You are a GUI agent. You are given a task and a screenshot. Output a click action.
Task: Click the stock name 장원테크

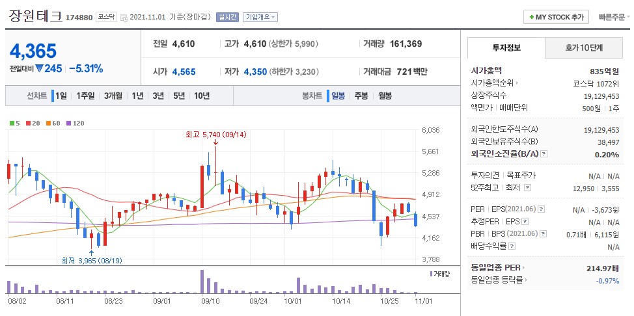point(36,16)
